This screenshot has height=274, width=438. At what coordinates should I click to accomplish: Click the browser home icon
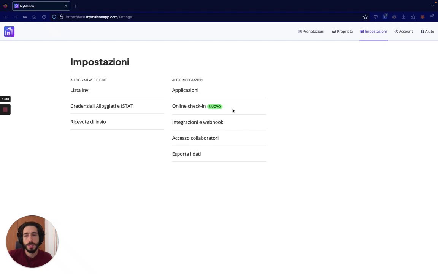pyautogui.click(x=34, y=17)
